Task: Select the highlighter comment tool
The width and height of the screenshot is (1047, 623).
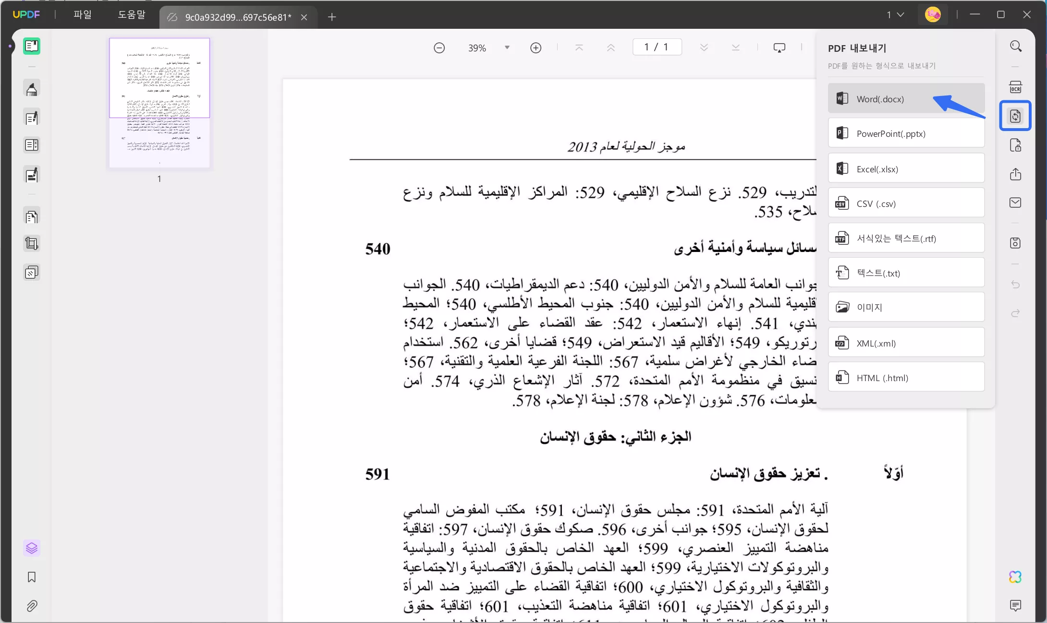Action: [32, 89]
